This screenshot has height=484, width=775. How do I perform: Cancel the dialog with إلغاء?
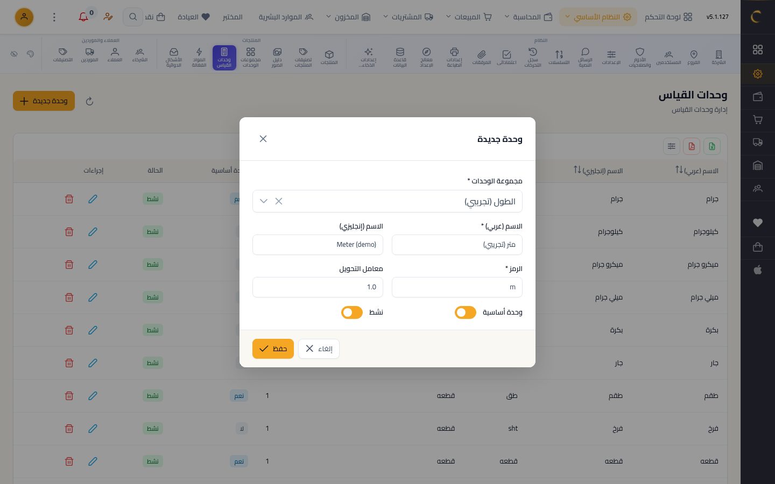pos(319,348)
